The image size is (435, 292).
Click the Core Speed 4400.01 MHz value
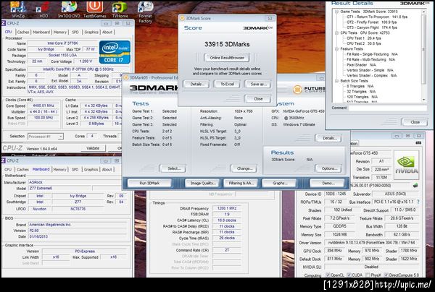point(43,106)
